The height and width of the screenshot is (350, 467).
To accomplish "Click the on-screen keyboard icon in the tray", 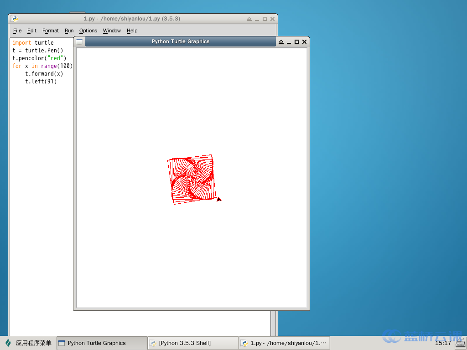I will click(x=460, y=343).
